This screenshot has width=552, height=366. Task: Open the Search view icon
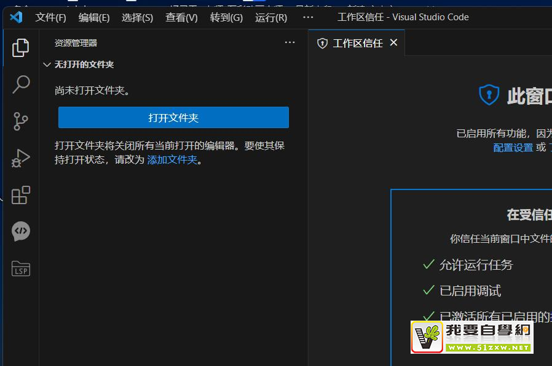(x=21, y=84)
